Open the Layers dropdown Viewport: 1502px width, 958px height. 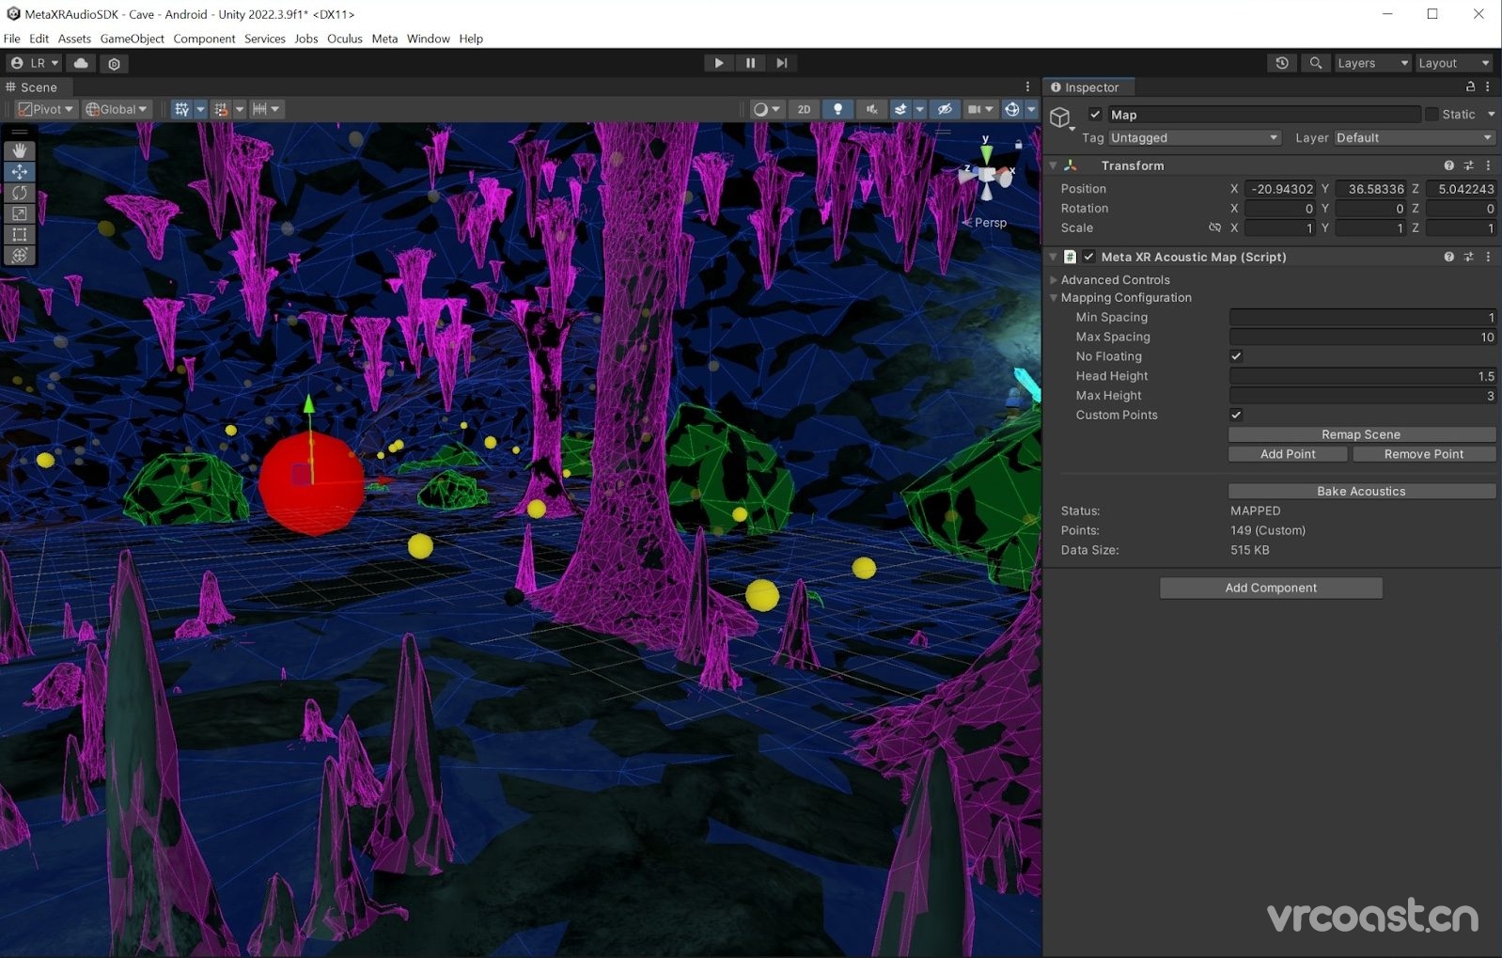coord(1372,63)
